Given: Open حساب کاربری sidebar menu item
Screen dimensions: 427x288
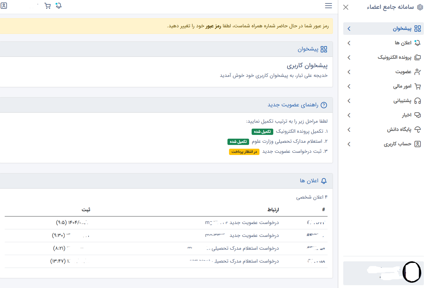Looking at the screenshot, I should pyautogui.click(x=398, y=144).
